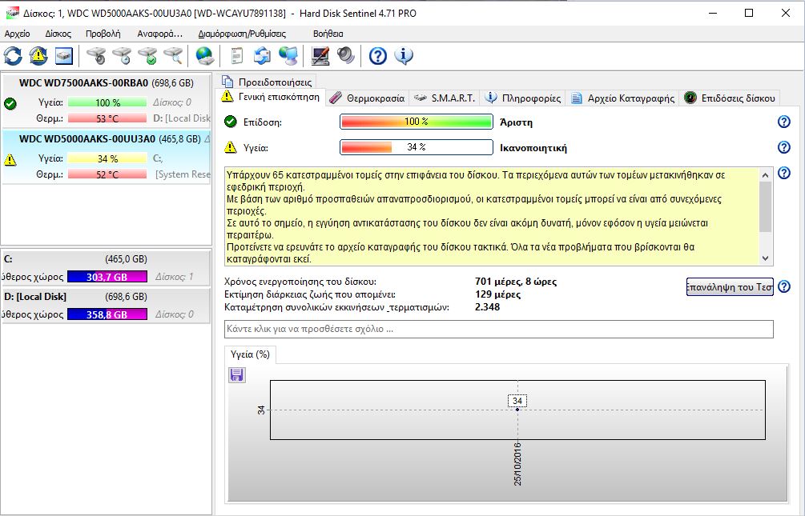Click the speaker sound toolbar icon
Screen dimensions: 805x516
point(345,56)
